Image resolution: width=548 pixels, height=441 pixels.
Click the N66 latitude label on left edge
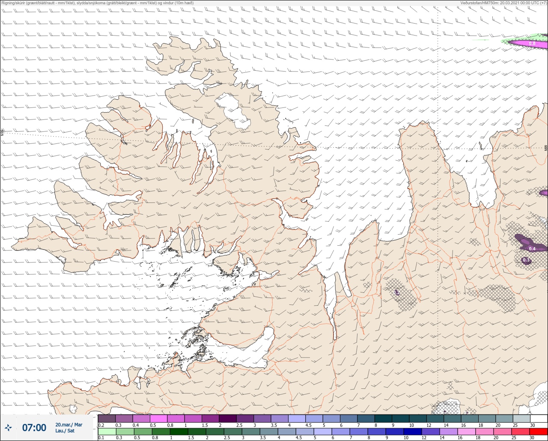(2, 133)
